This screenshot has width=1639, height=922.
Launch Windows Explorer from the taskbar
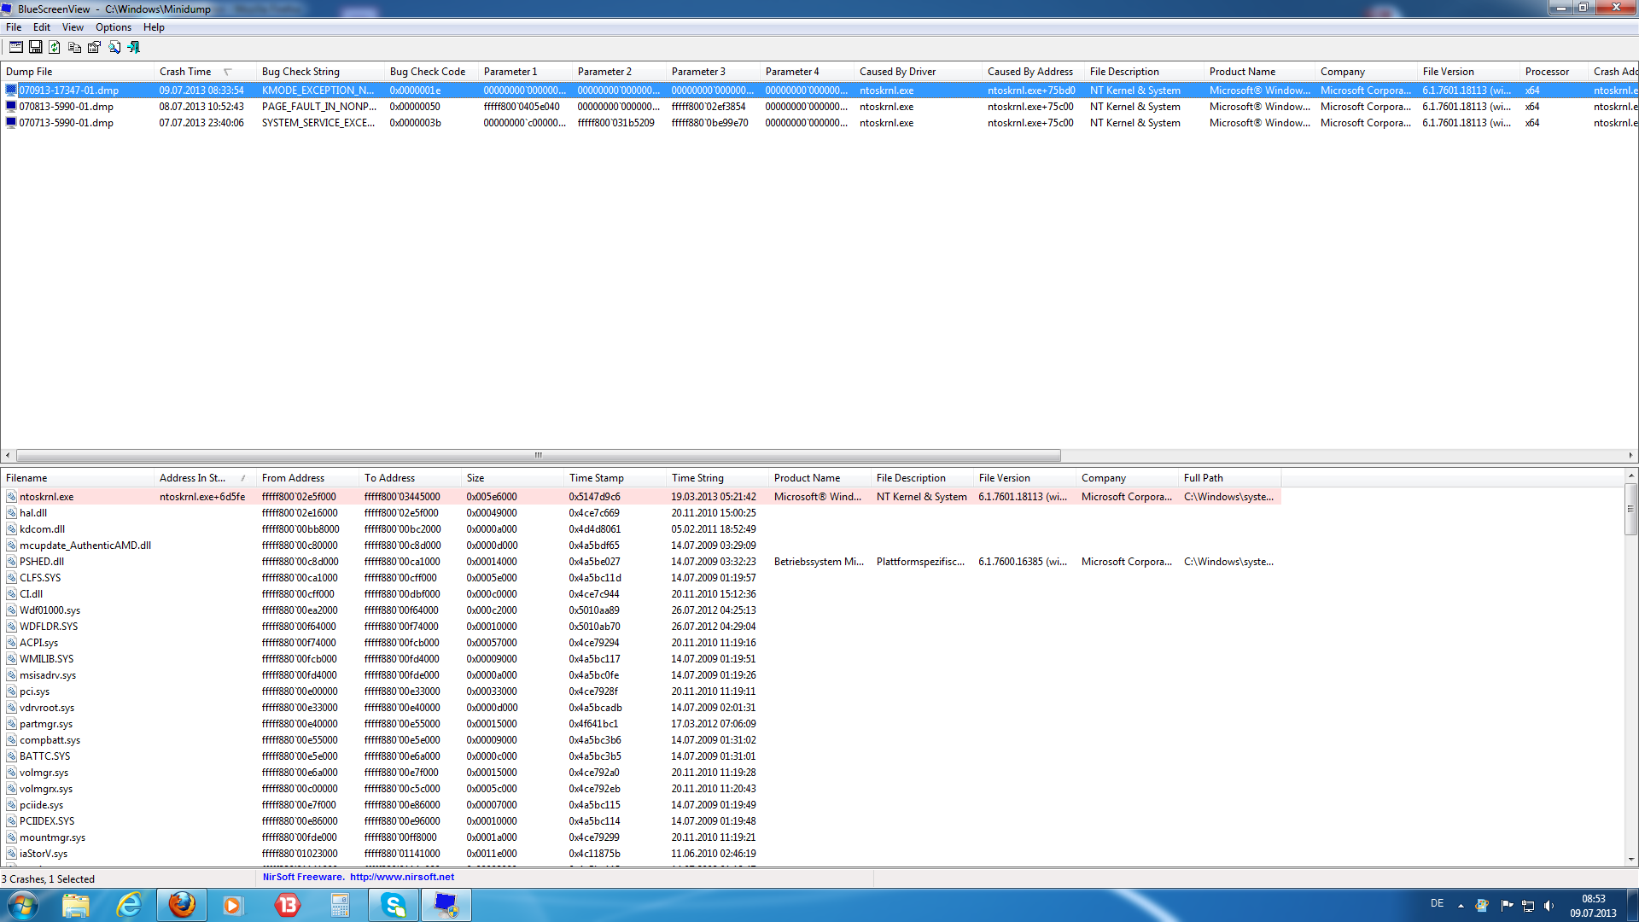pyautogui.click(x=76, y=905)
